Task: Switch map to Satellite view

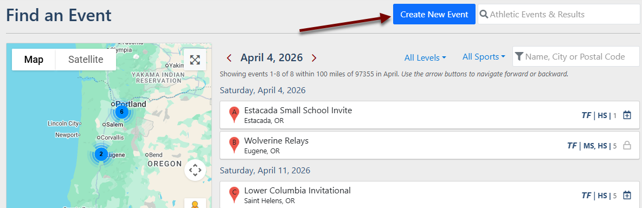Action: (x=86, y=60)
